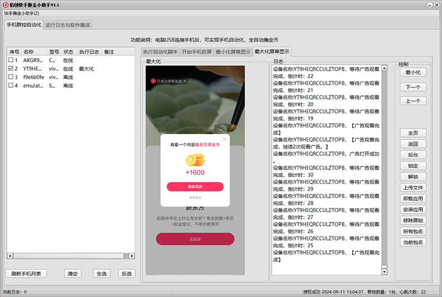
Task: Close the coin reward popup with its X
Action: pyautogui.click(x=224, y=139)
